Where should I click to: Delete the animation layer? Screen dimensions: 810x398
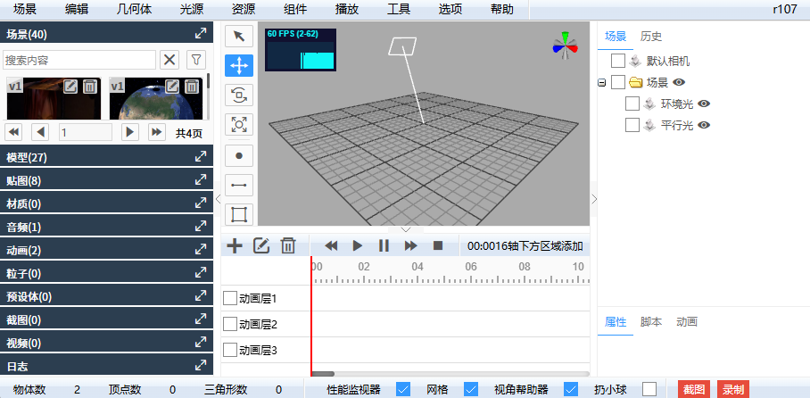coord(288,245)
